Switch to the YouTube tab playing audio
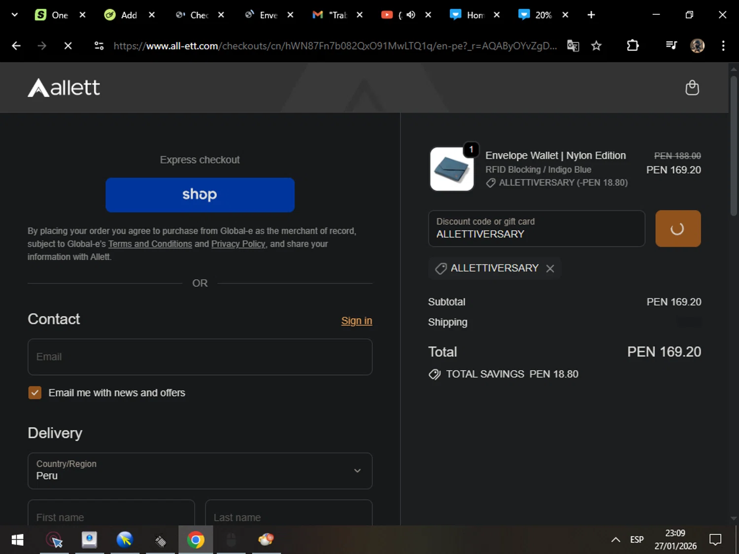The image size is (739, 554). (392, 15)
